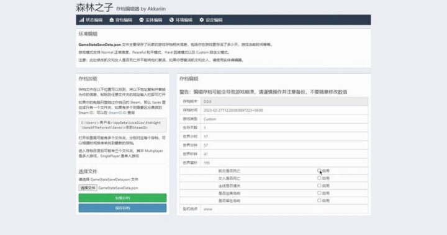Enable the 凯文是否死亡 checkbox
The height and width of the screenshot is (235, 447).
click(319, 171)
